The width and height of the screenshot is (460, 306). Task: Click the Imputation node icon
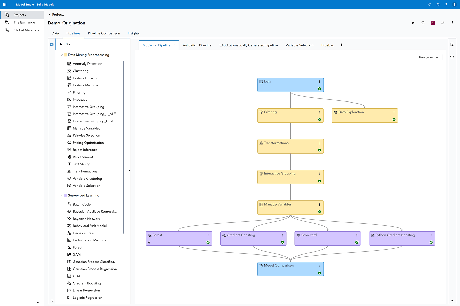(x=69, y=99)
